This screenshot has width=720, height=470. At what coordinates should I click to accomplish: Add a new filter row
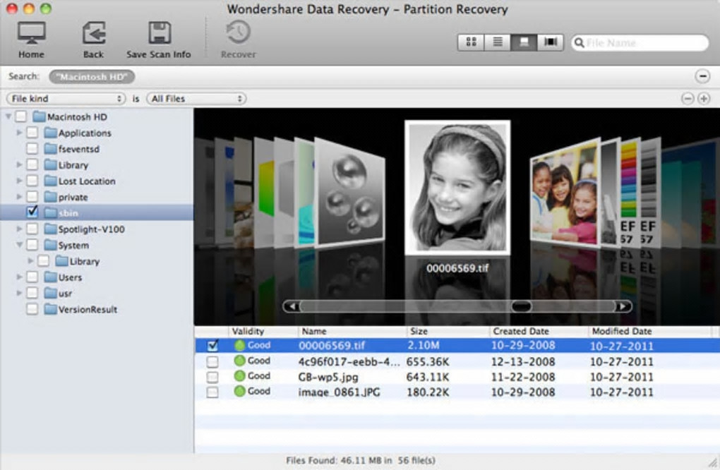(x=704, y=98)
